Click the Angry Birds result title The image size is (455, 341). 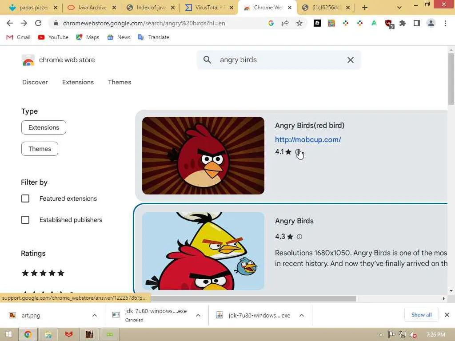pos(294,221)
